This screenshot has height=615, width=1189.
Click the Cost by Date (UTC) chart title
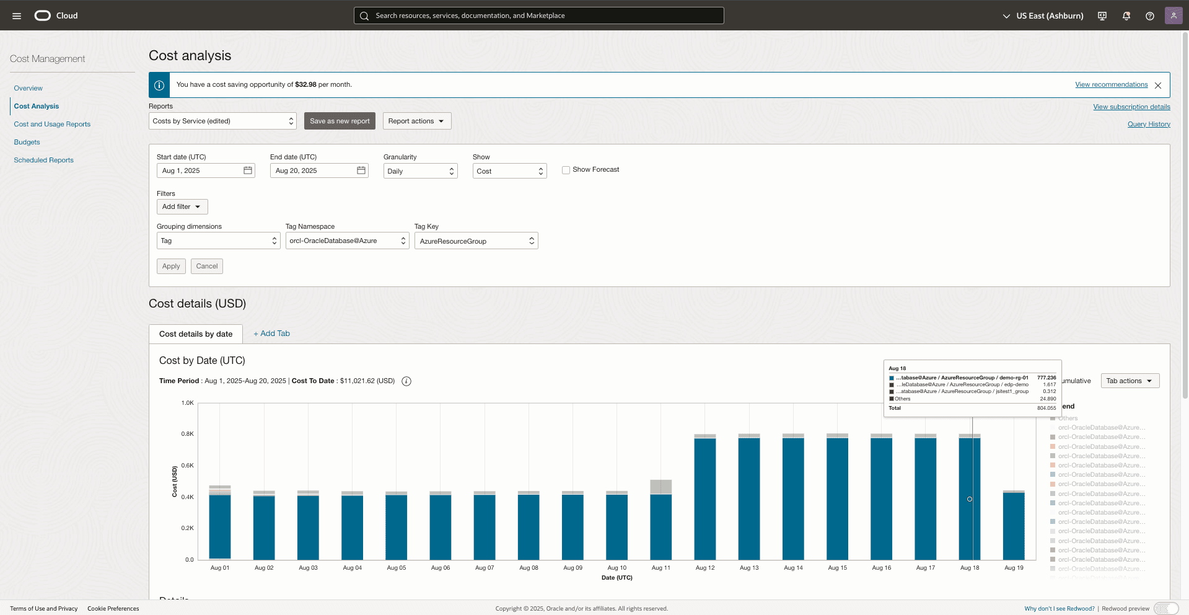tap(202, 361)
